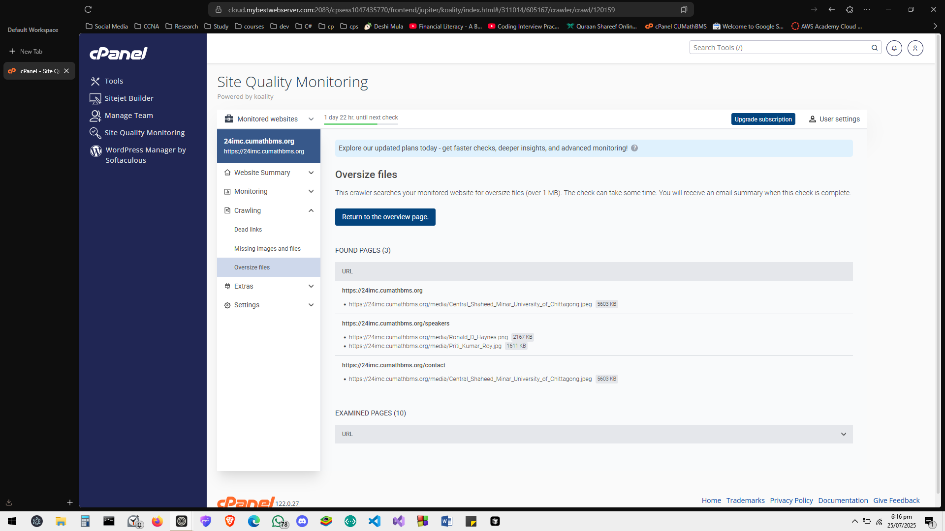
Task: Open the user account icon
Action: click(x=915, y=48)
